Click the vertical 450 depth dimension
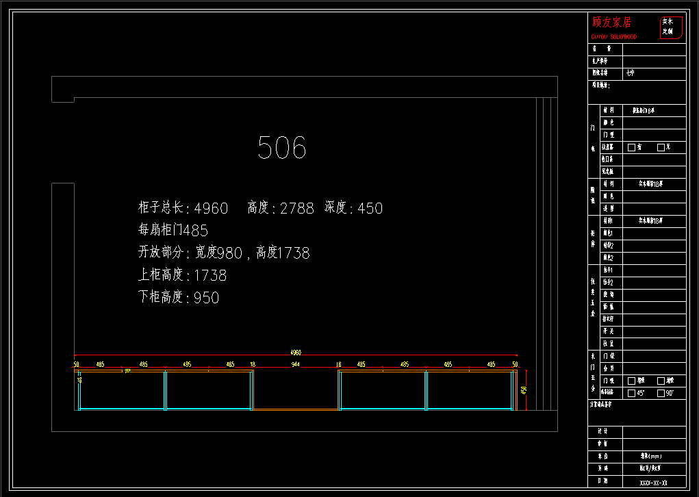Screen dimensions: 699x497 [x=524, y=390]
